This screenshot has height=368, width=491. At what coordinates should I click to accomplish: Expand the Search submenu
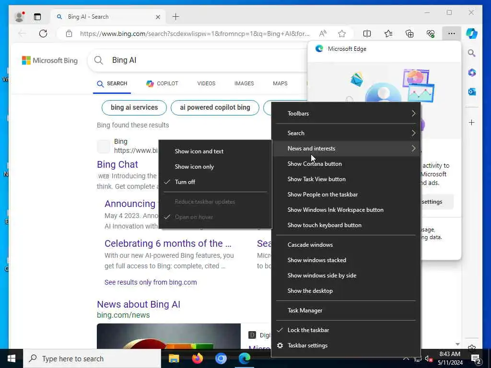[346, 133]
